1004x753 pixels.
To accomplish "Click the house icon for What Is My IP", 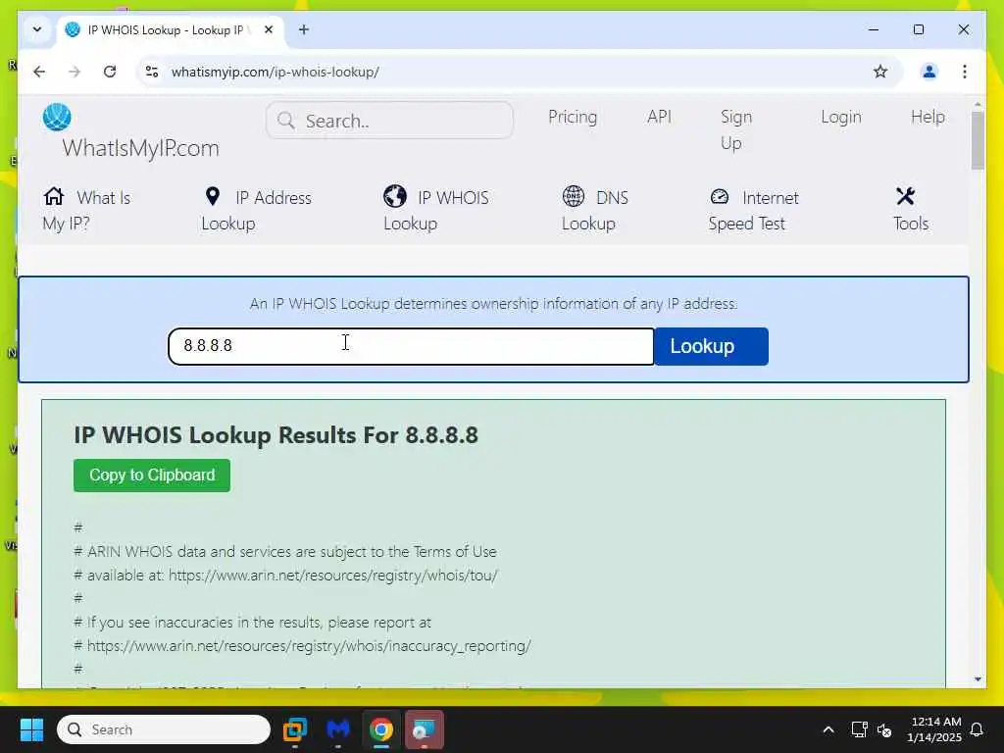I will click(54, 196).
